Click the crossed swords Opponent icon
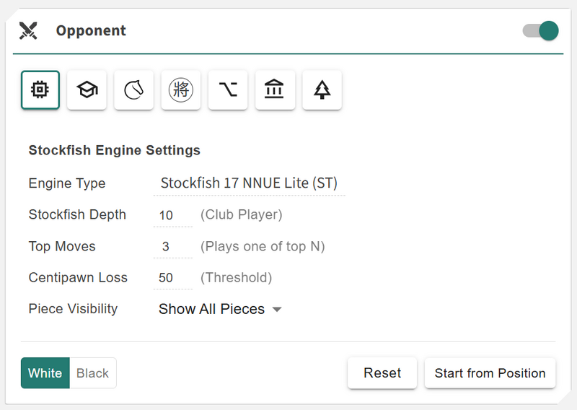Image resolution: width=577 pixels, height=410 pixels. 28,30
